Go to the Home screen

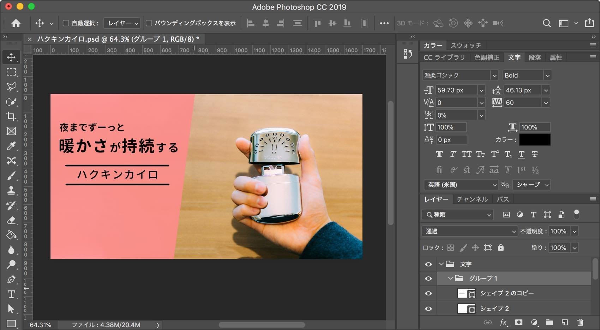[x=16, y=23]
